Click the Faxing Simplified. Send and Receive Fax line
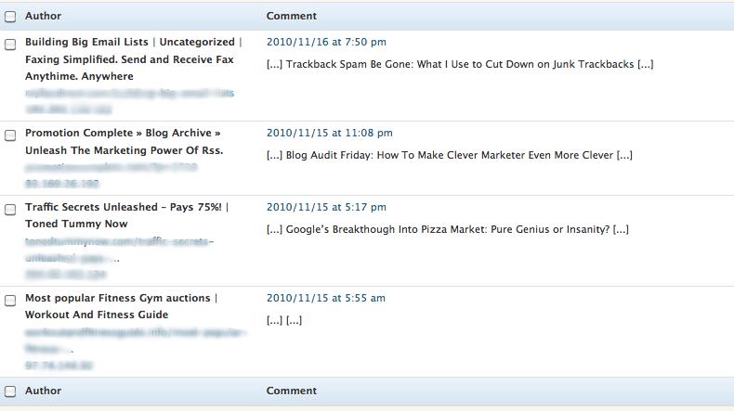This screenshot has width=734, height=411. (x=129, y=59)
